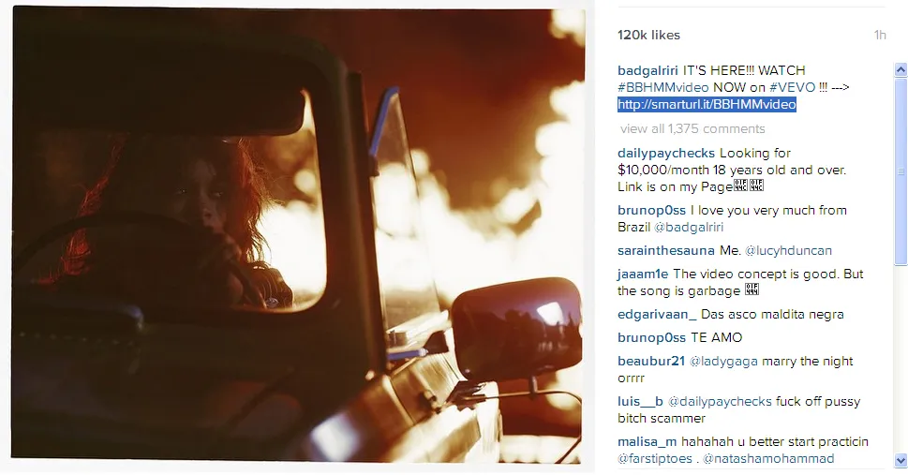Image resolution: width=908 pixels, height=475 pixels.
Task: Expand view all 1,375 comments
Action: tap(692, 128)
